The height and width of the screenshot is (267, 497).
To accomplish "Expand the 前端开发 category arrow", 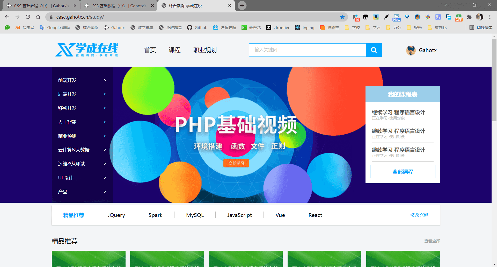I will coord(105,80).
